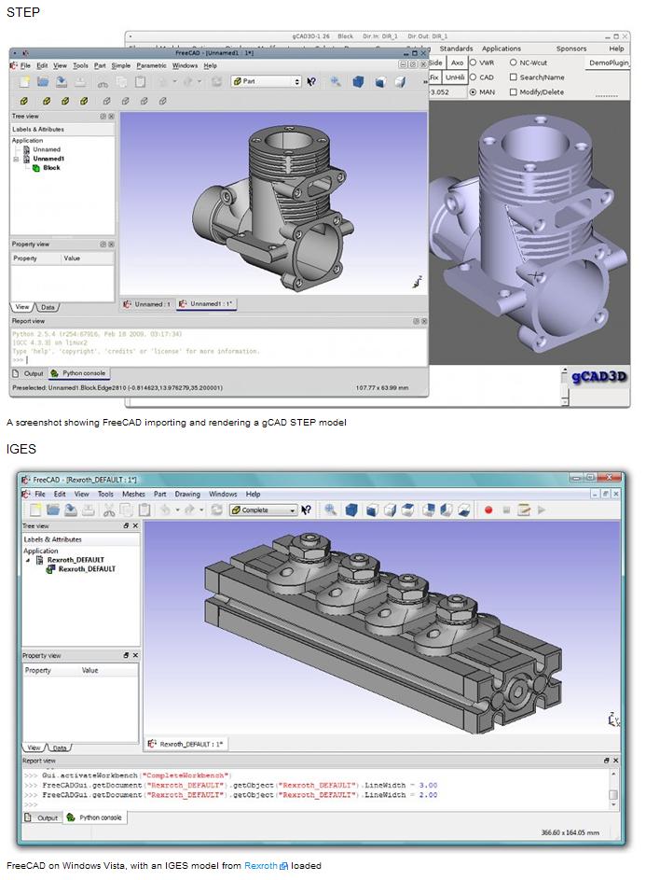Click Print icon in Vista FreeCAD toolbar
Image resolution: width=646 pixels, height=880 pixels.
tap(88, 510)
